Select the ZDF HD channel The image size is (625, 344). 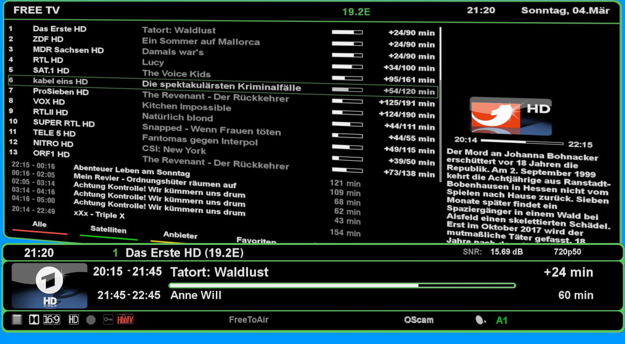point(48,39)
